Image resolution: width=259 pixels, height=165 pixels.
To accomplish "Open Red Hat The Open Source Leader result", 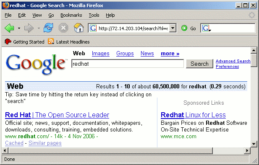I will (x=57, y=115).
